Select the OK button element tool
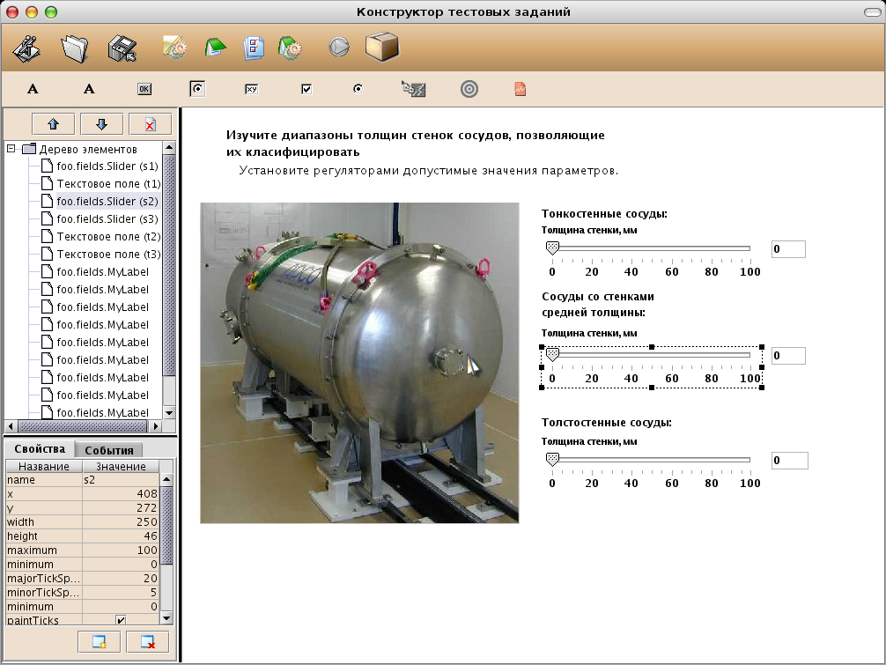Screen dimensions: 886x665 point(144,89)
